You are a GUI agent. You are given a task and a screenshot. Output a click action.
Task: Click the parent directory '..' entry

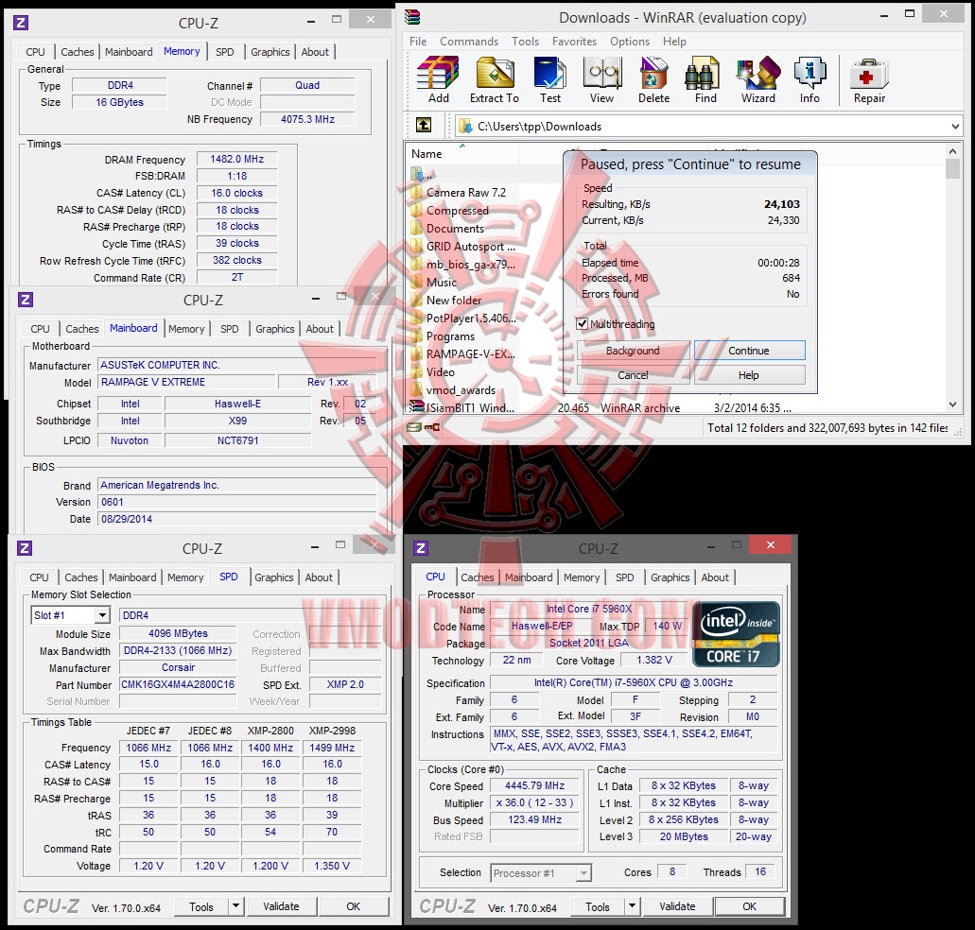click(x=429, y=175)
